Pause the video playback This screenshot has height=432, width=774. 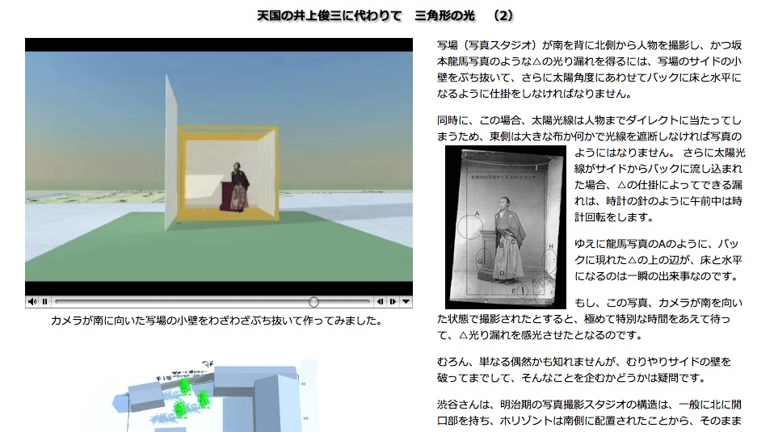coord(45,302)
